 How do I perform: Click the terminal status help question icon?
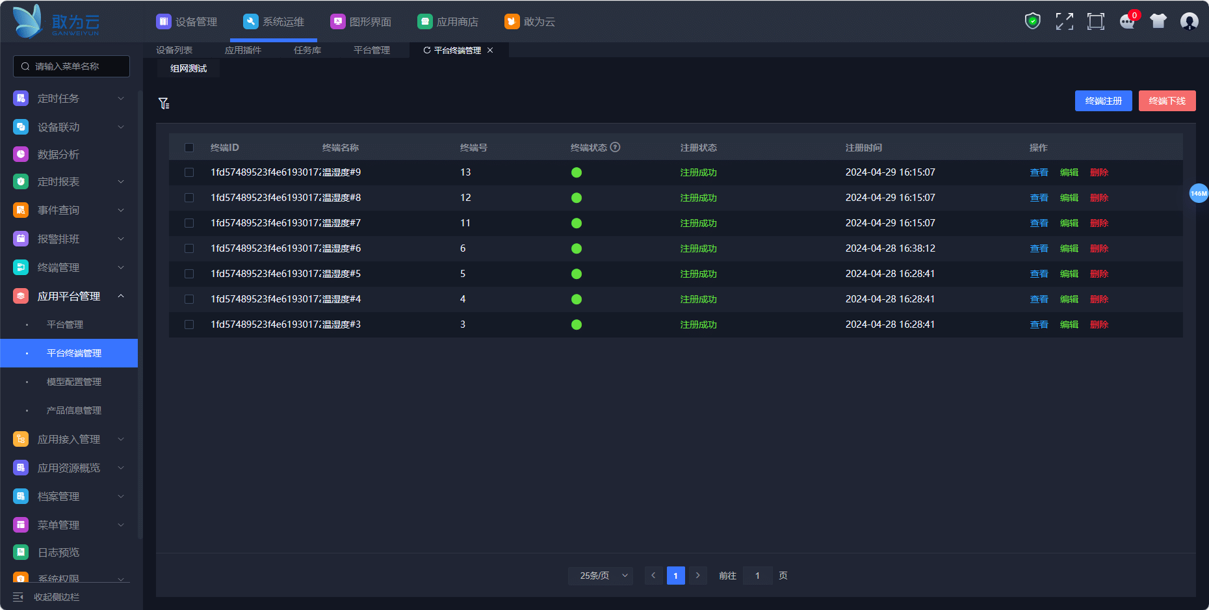(x=615, y=148)
